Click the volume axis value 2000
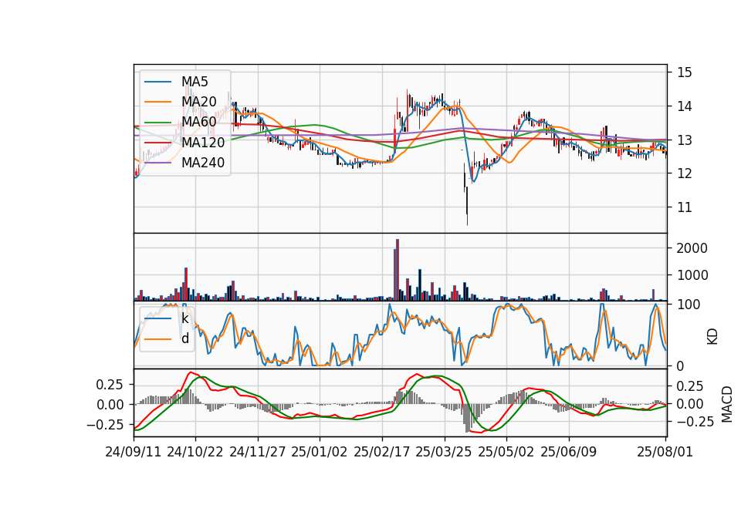 [x=692, y=248]
